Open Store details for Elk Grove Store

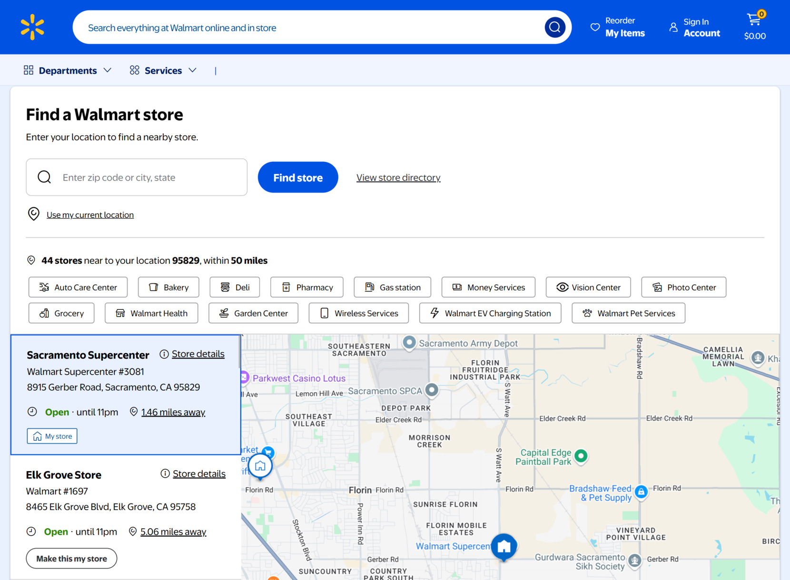click(x=199, y=474)
